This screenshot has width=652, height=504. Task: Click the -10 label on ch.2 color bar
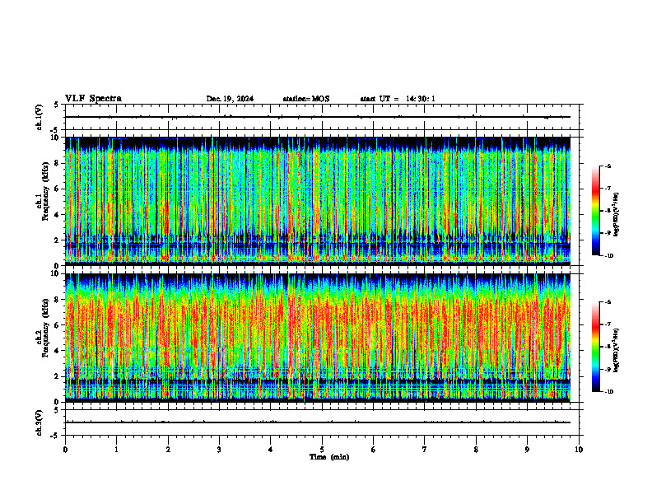tap(609, 392)
